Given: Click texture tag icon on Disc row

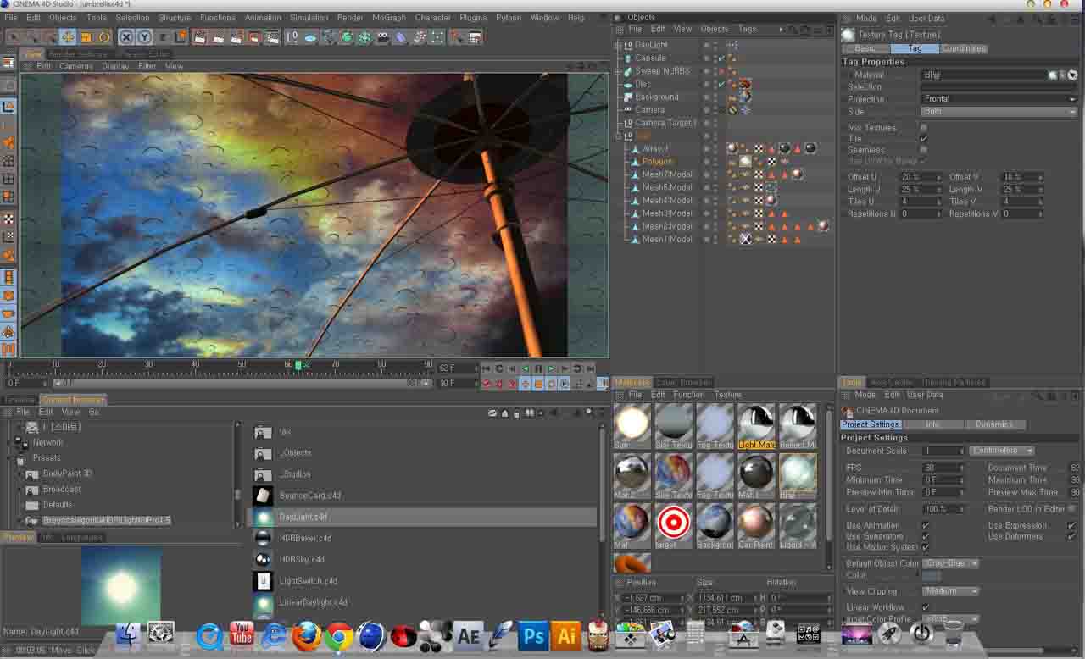Looking at the screenshot, I should pos(745,84).
